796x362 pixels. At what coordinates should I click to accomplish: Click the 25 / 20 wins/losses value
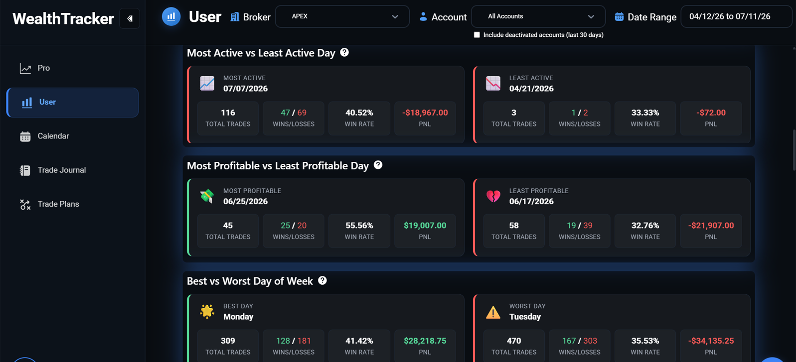(294, 226)
